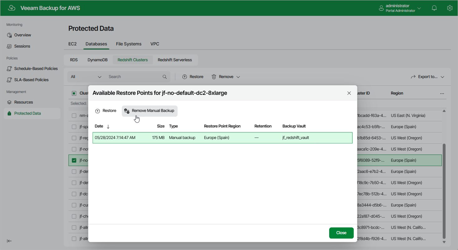Click the jf_redshift_vault cell
458x250 pixels.
click(x=295, y=137)
